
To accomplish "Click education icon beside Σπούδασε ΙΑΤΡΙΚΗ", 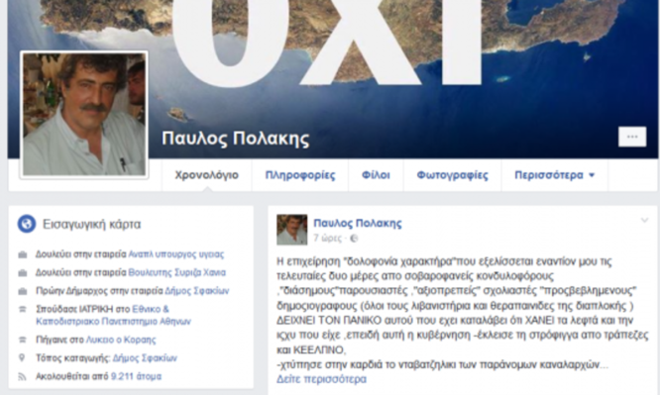I will click(x=23, y=309).
